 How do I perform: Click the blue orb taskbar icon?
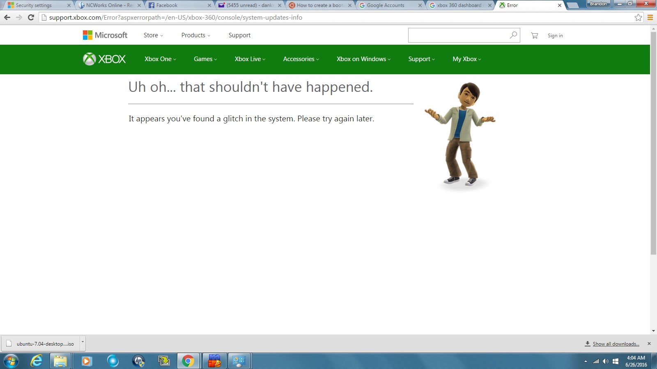113,361
